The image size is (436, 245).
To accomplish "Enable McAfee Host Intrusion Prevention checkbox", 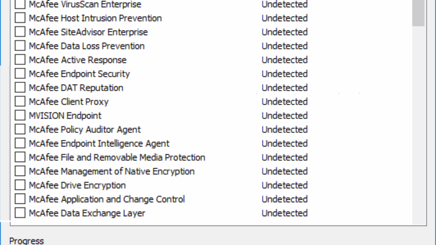I will click(20, 18).
